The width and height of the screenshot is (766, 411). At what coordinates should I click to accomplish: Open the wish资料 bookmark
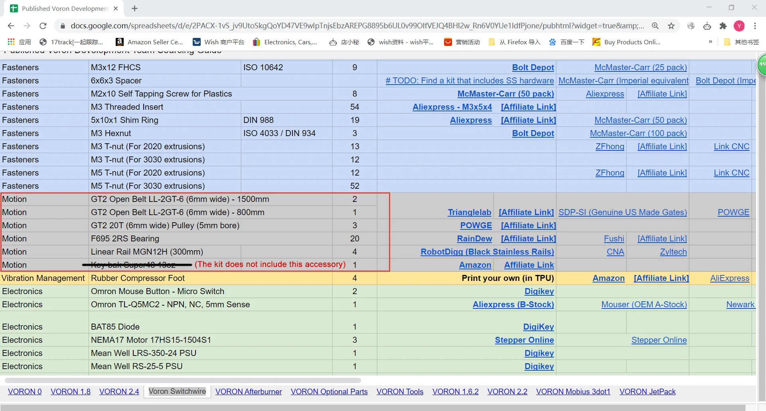[x=401, y=42]
